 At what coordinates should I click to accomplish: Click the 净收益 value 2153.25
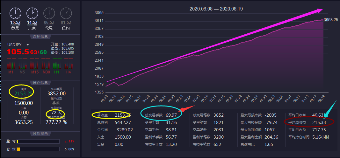[123, 115]
